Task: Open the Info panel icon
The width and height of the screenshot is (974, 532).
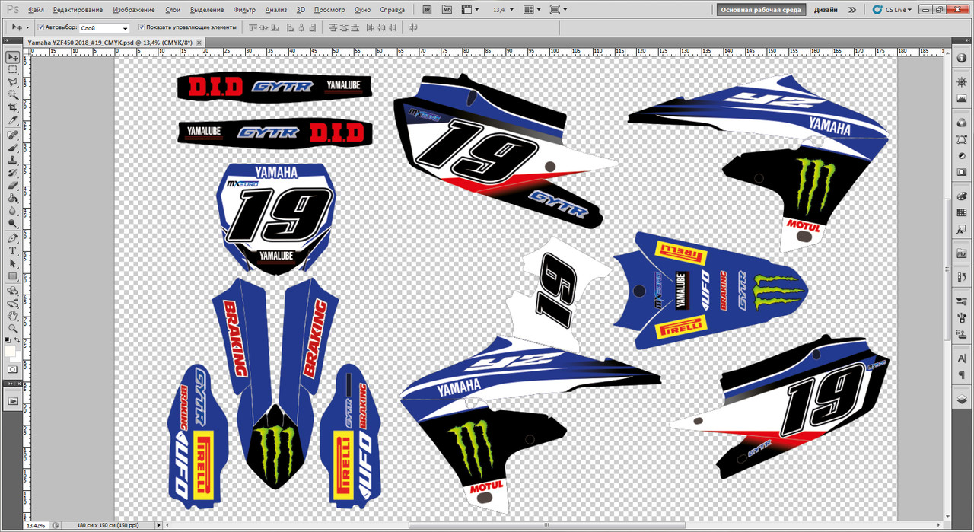Action: pyautogui.click(x=962, y=59)
